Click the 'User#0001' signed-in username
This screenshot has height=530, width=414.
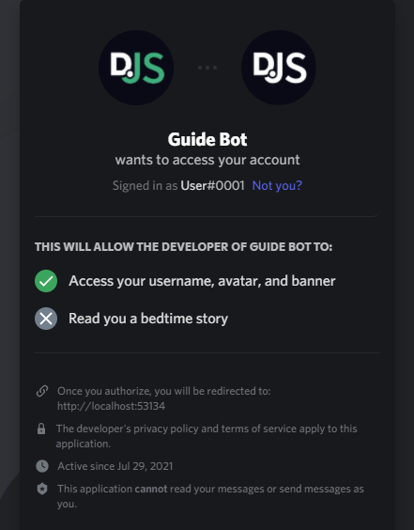click(x=212, y=185)
